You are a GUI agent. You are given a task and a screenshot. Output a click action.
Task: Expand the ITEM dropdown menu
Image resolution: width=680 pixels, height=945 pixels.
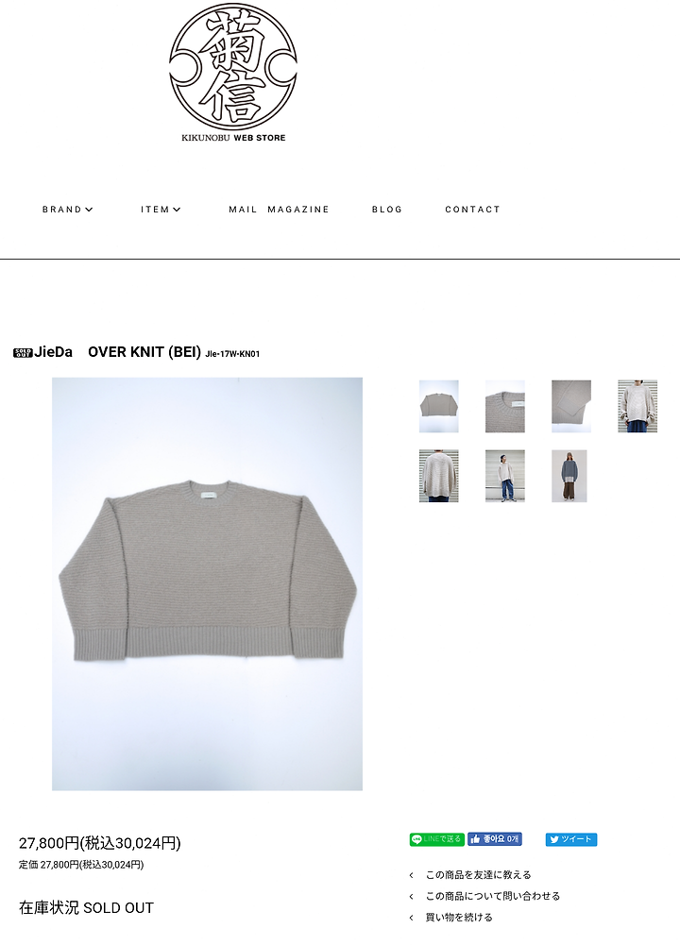pyautogui.click(x=161, y=210)
